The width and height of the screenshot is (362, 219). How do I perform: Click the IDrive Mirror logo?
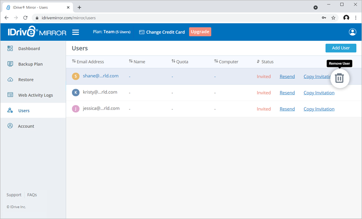tap(37, 32)
